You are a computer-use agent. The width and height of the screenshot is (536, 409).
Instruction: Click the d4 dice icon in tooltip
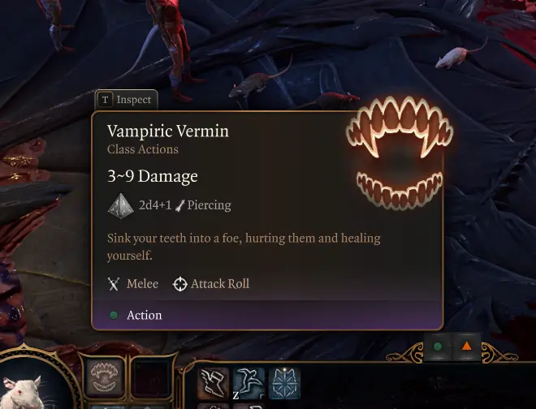point(120,205)
